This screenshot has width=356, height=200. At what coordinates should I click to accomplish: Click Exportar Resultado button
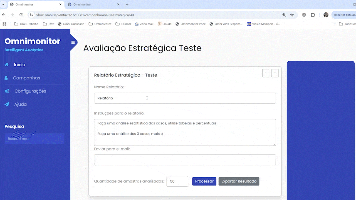click(239, 181)
